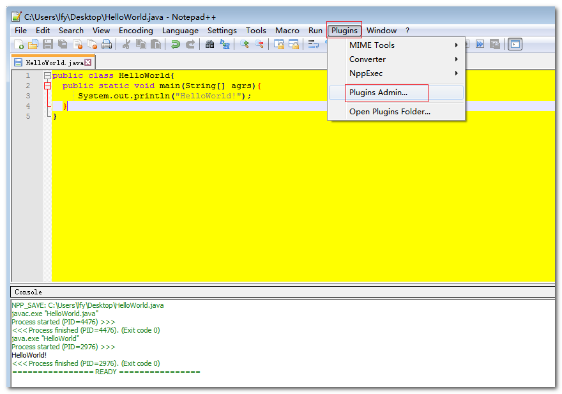Click the Cut scissors icon
The height and width of the screenshot is (394, 562).
click(126, 45)
